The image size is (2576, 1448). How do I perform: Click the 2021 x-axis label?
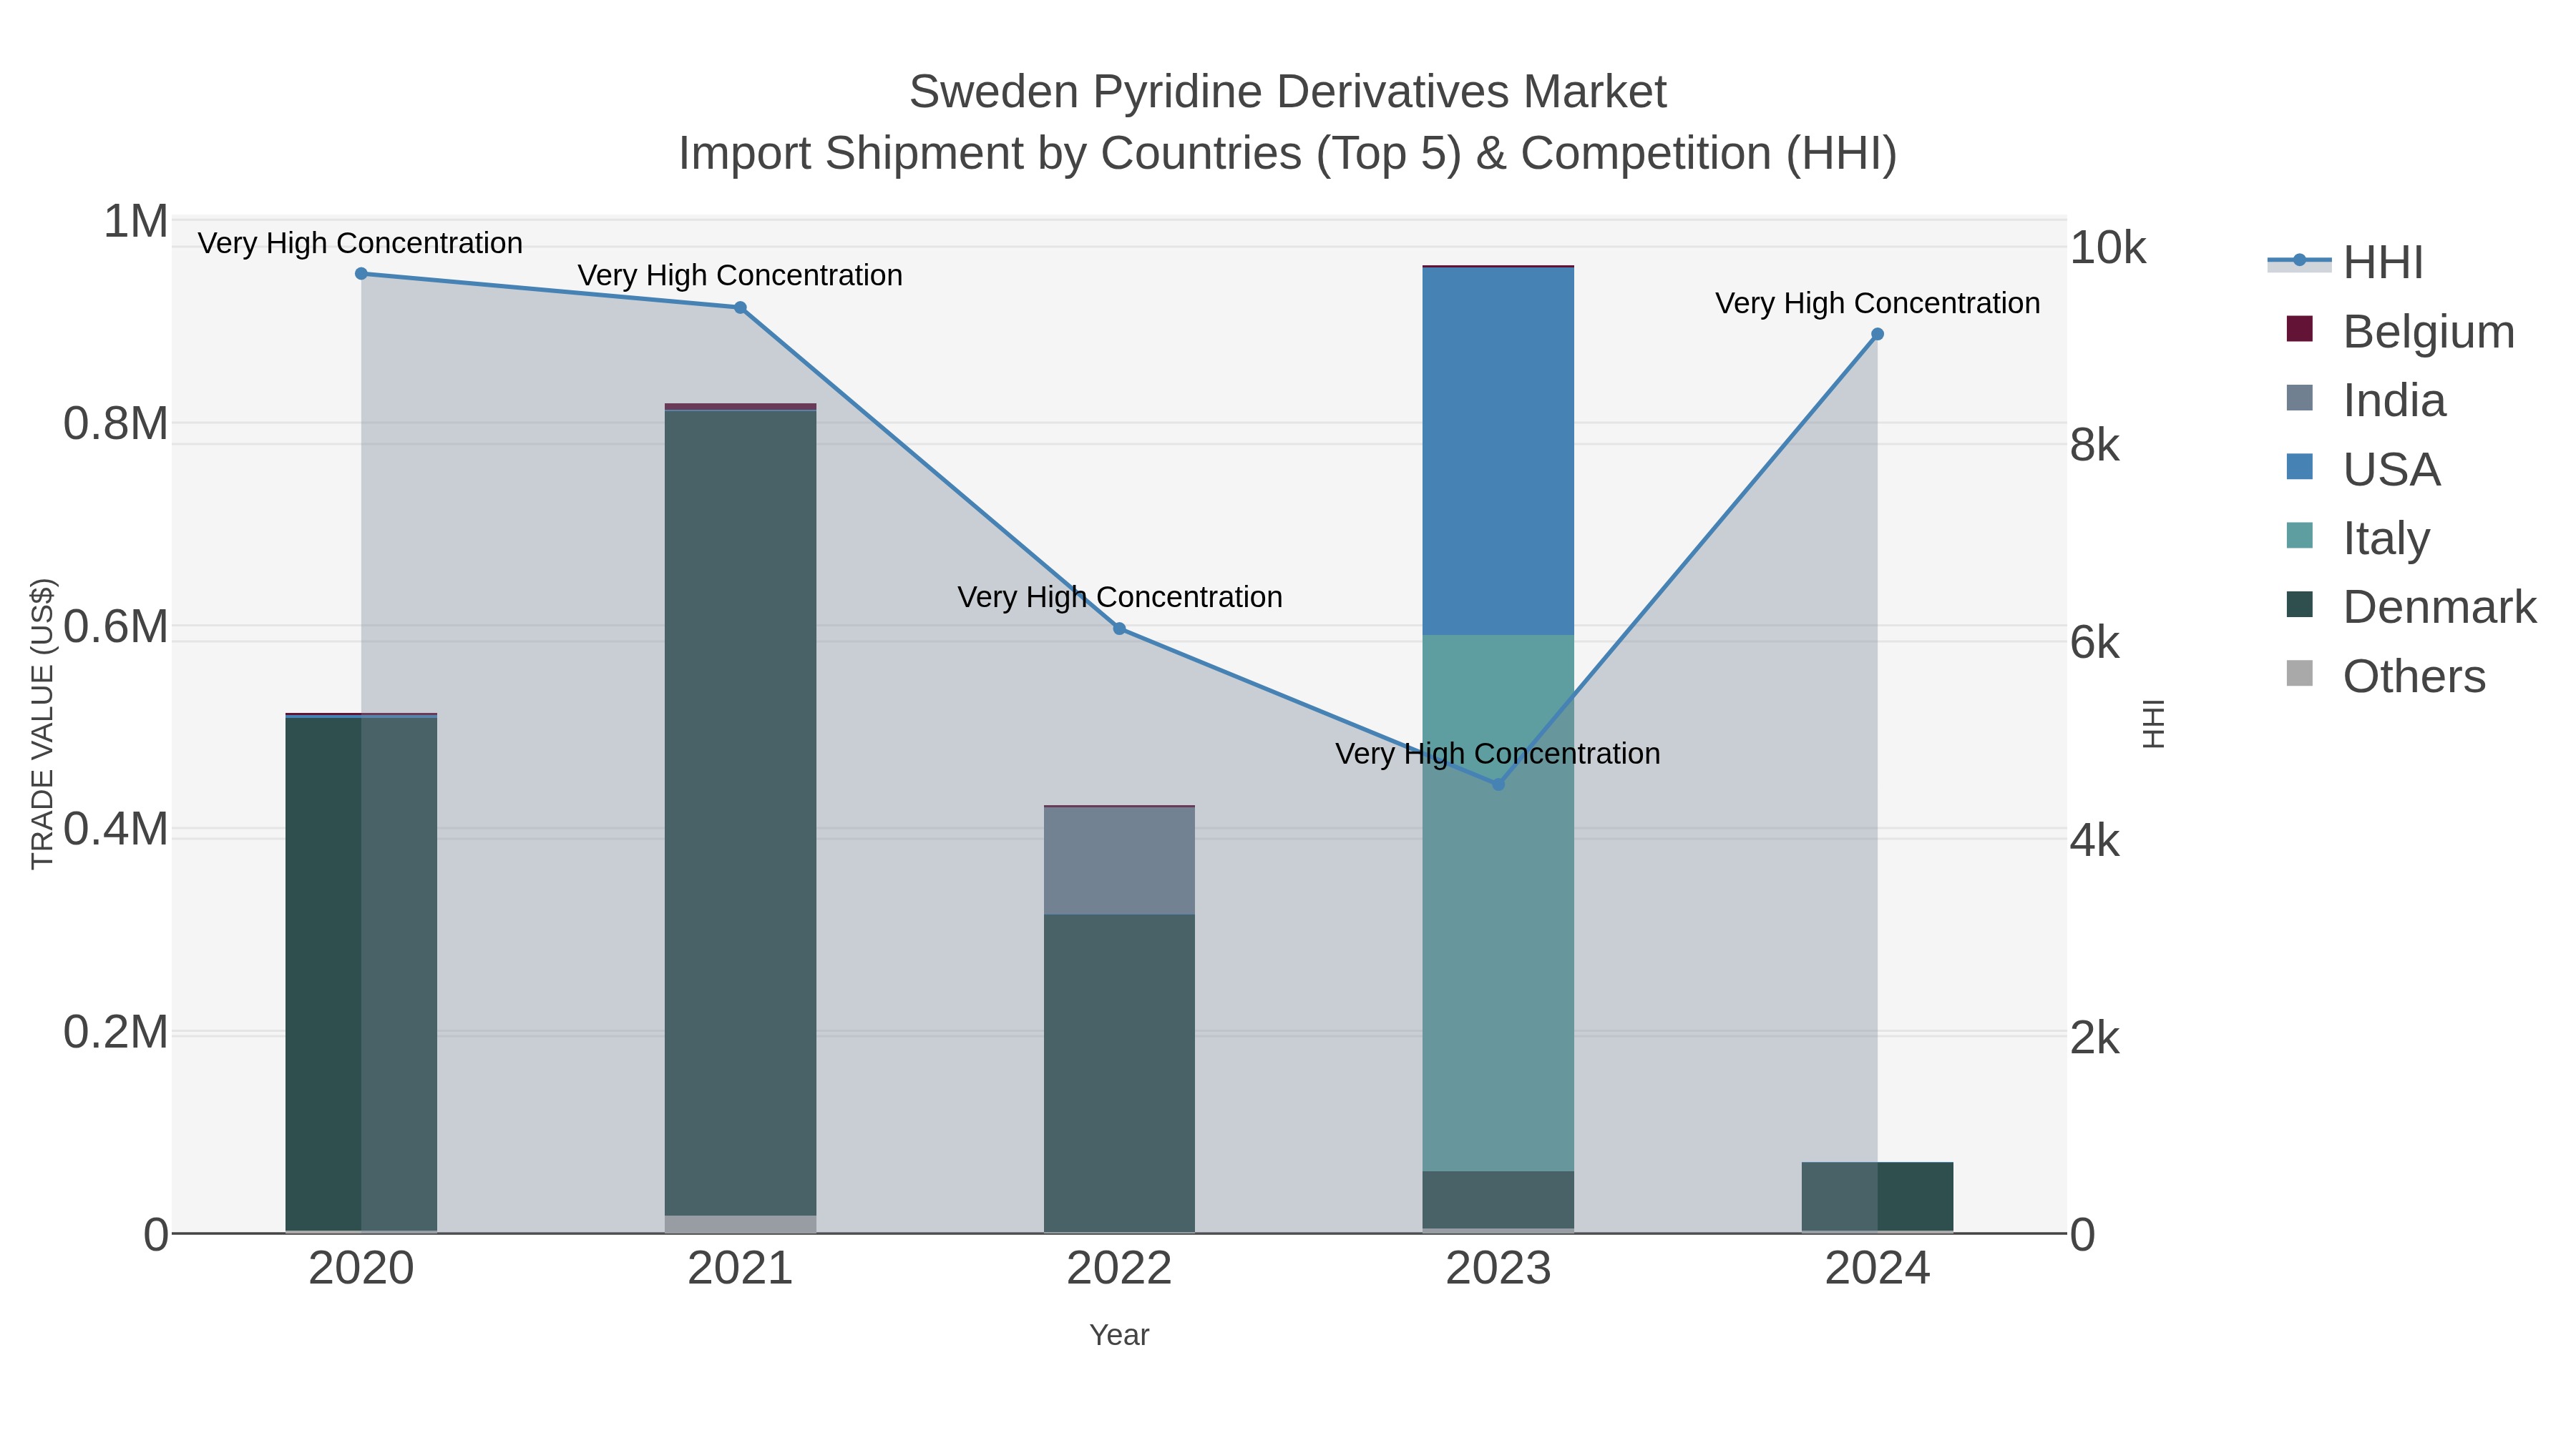(740, 1269)
